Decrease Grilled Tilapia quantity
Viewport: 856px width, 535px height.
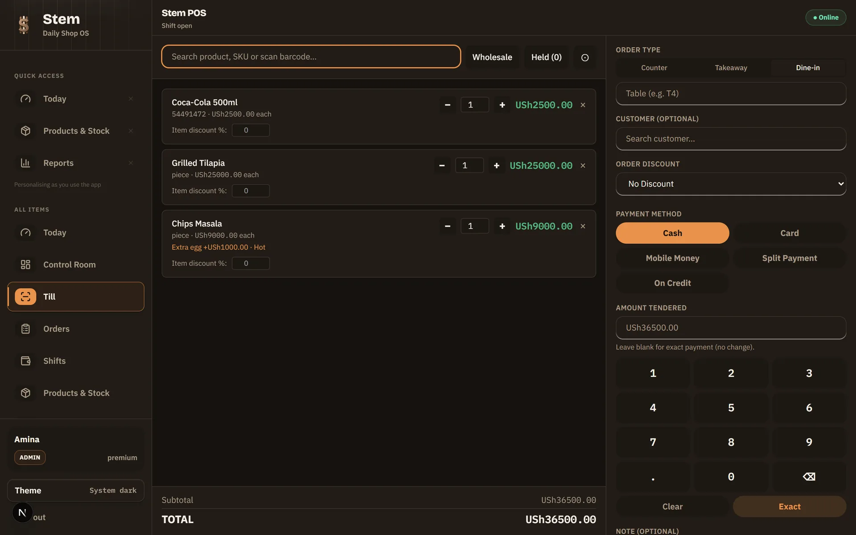click(x=442, y=165)
